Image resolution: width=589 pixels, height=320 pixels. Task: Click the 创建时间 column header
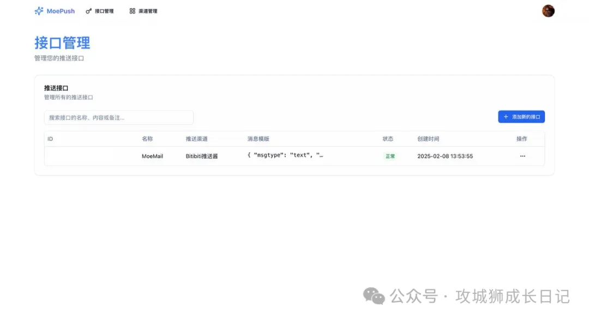428,139
